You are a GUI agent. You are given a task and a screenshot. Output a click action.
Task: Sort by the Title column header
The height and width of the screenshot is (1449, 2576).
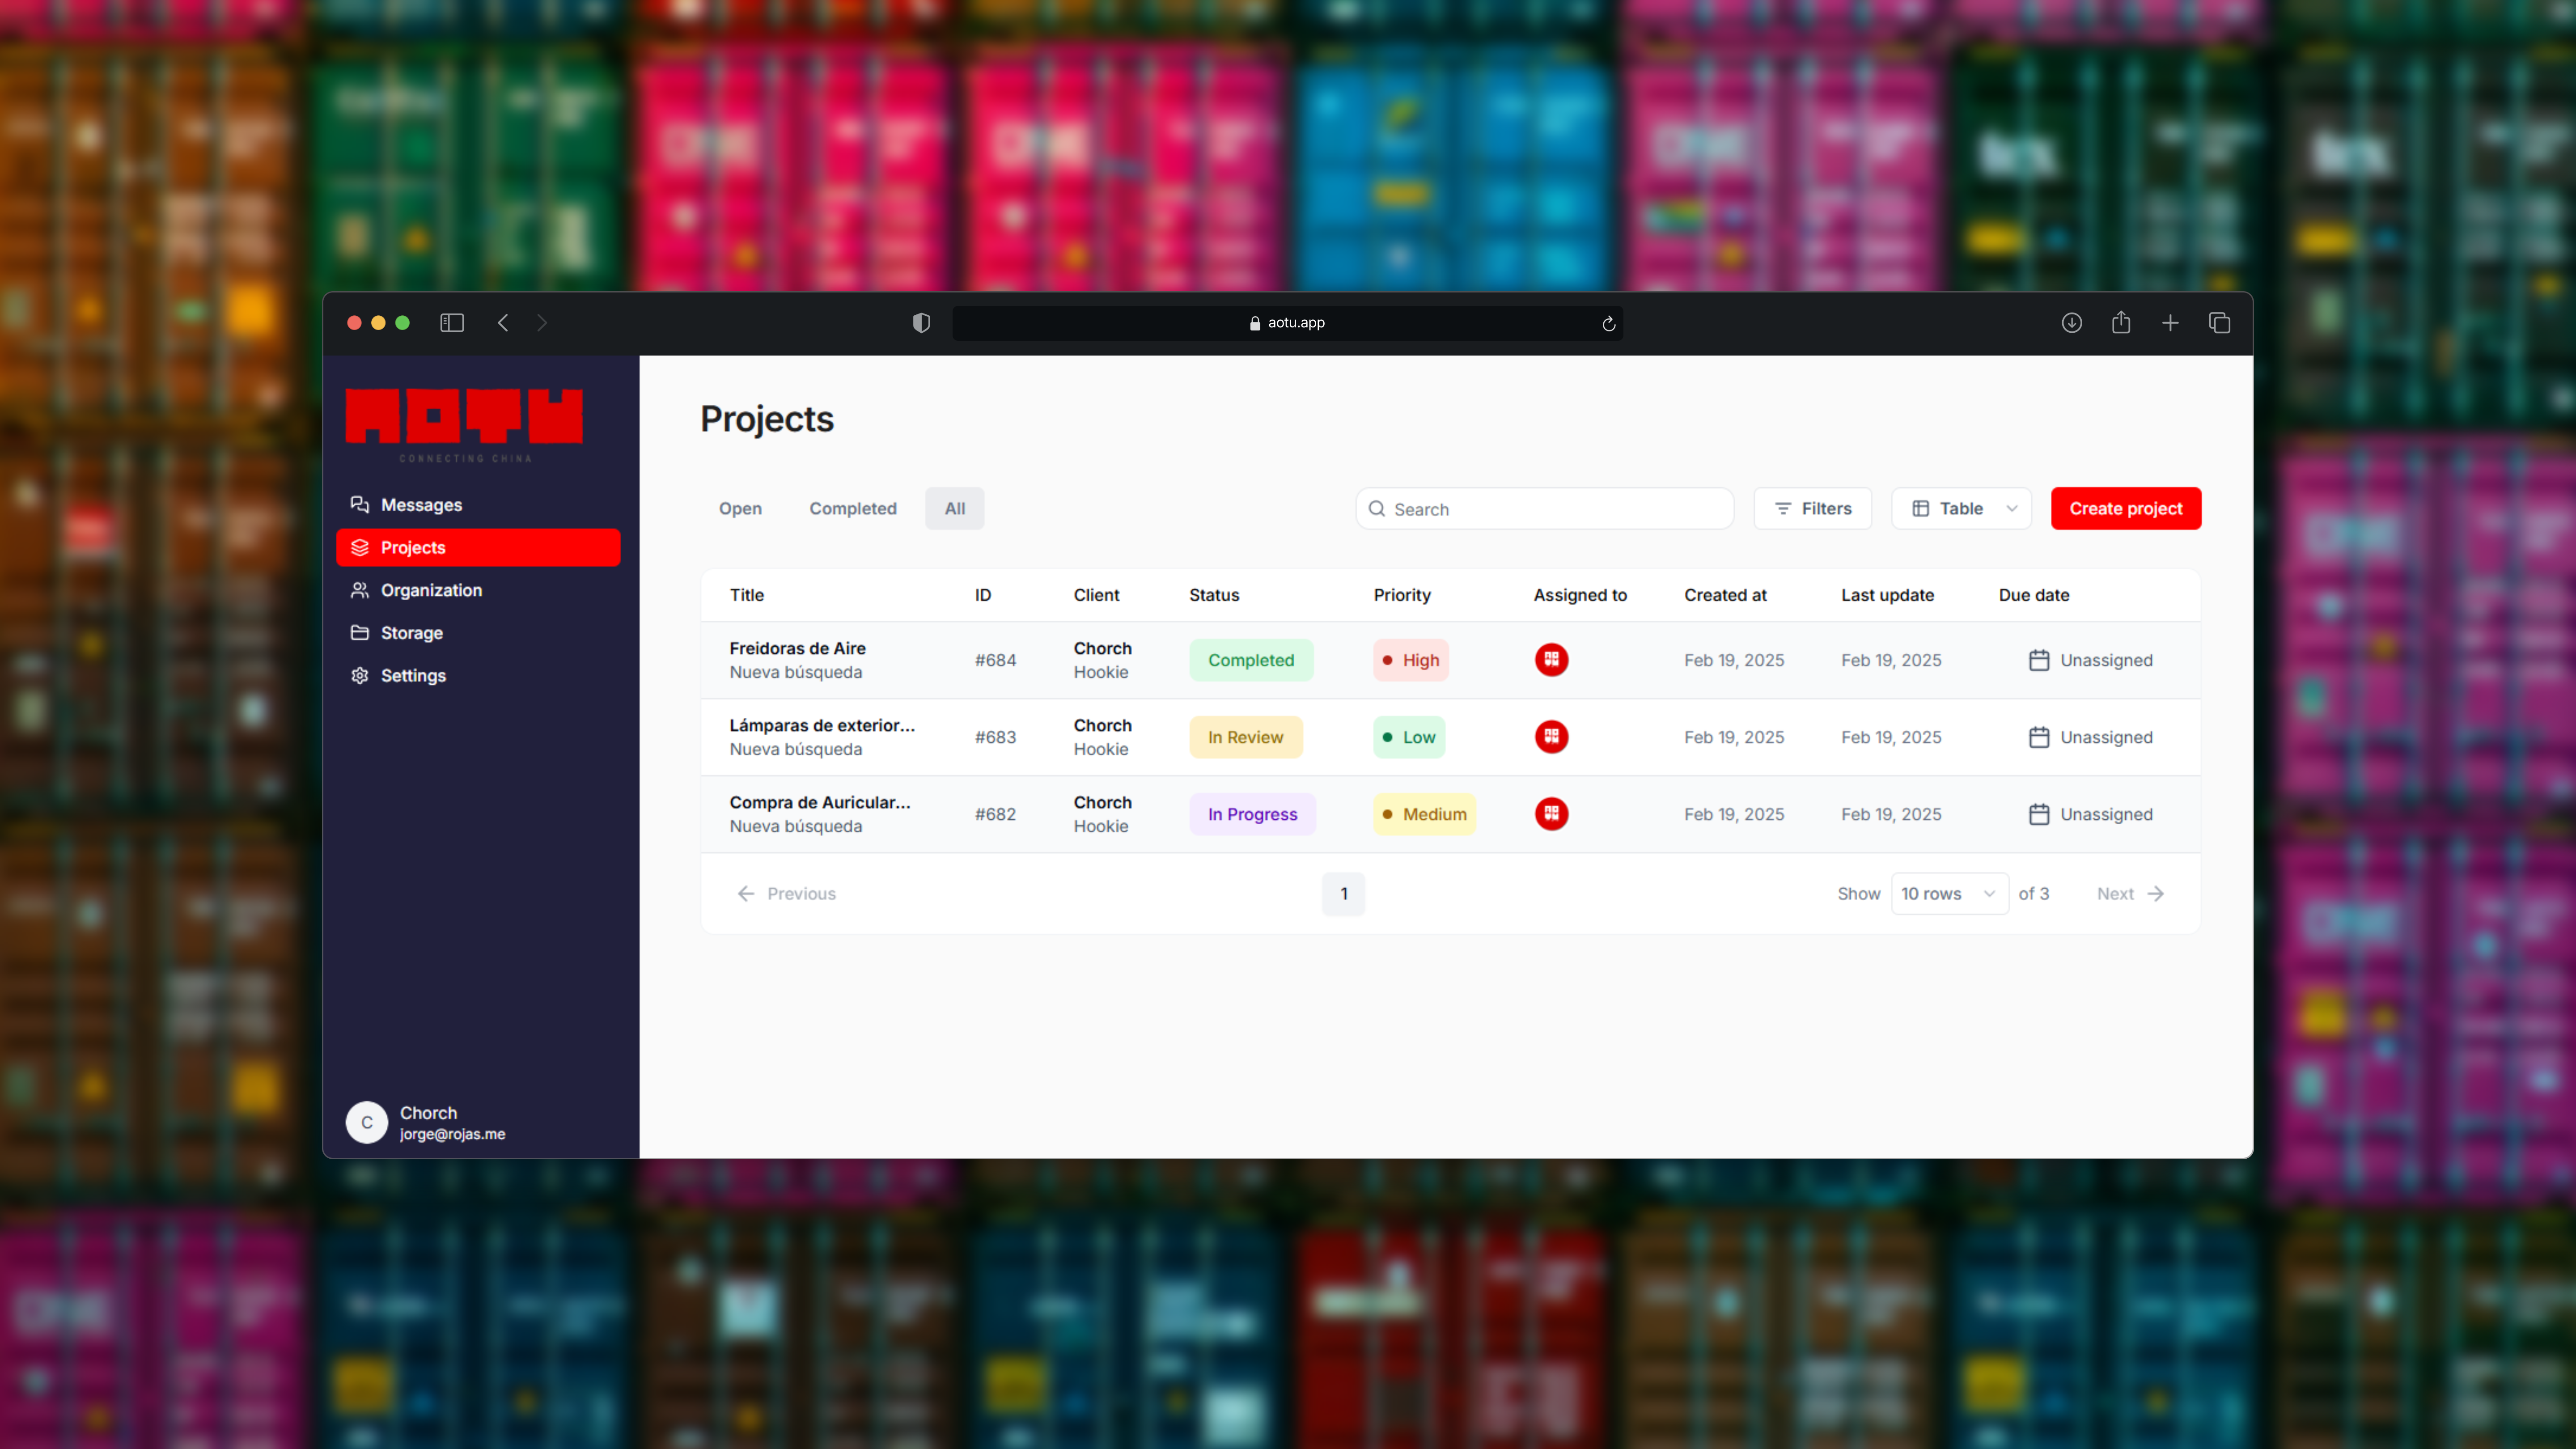click(x=747, y=595)
